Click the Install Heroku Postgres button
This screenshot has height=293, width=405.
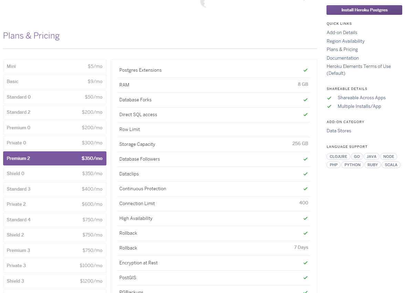(364, 10)
